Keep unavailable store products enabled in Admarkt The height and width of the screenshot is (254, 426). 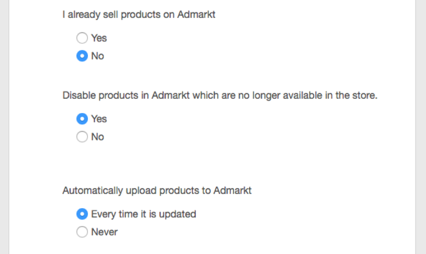click(82, 137)
